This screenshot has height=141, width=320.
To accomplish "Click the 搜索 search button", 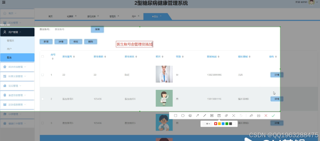I will (97, 29).
